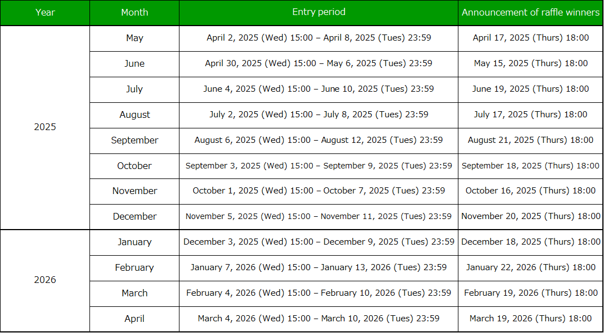Click the January month cell

pos(134,242)
